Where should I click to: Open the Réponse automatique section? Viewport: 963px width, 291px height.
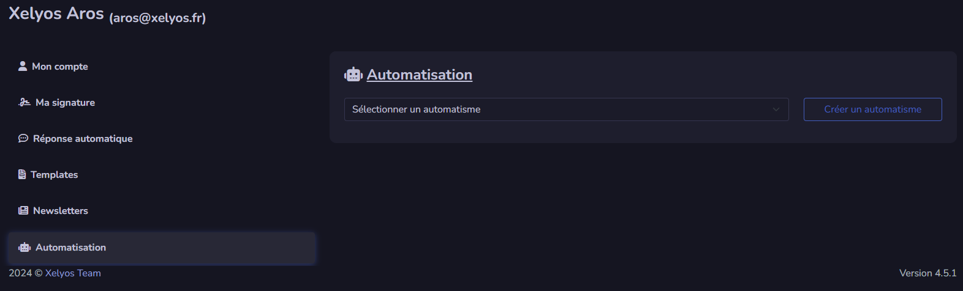click(x=83, y=138)
